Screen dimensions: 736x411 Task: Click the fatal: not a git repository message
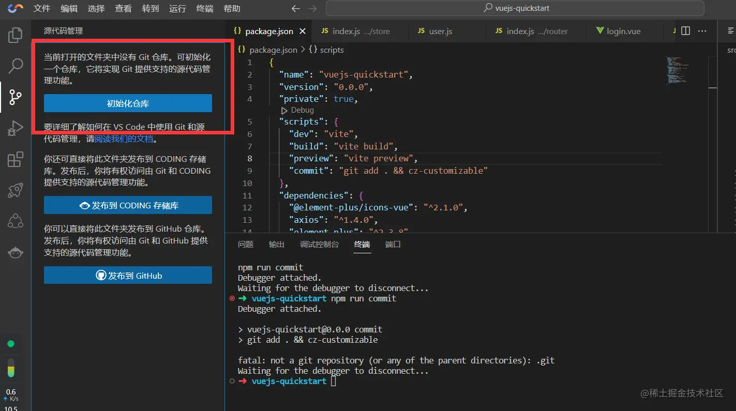click(x=396, y=360)
